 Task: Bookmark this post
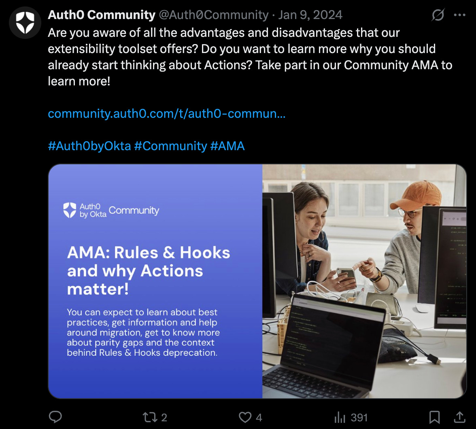434,417
